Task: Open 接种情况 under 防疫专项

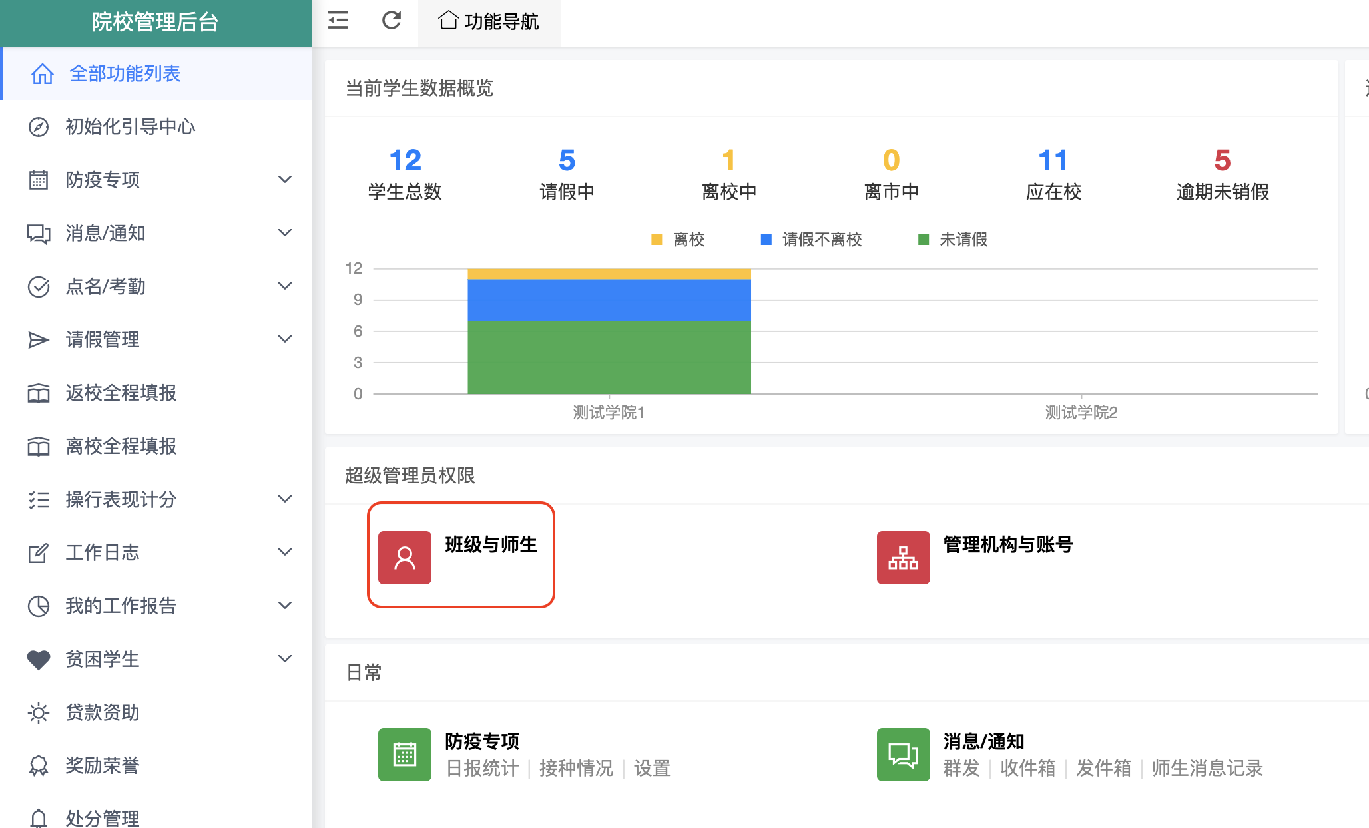Action: click(x=576, y=769)
